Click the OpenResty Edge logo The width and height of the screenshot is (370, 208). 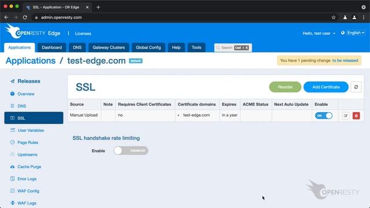pyautogui.click(x=32, y=31)
